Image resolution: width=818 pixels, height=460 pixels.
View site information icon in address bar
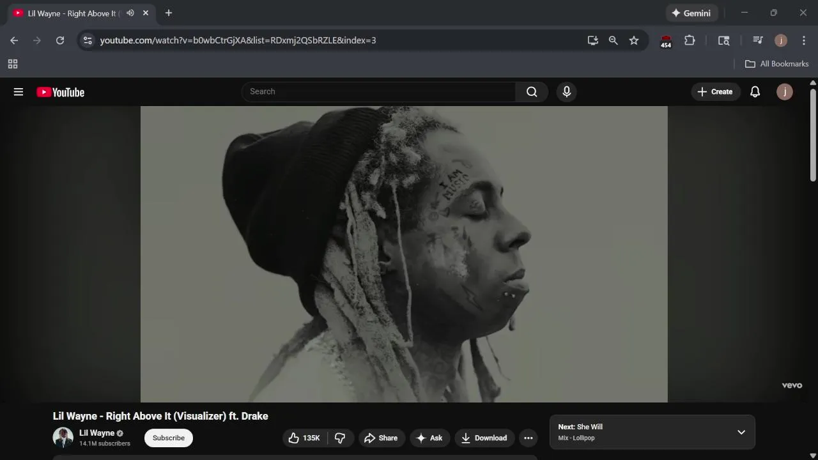pyautogui.click(x=88, y=40)
